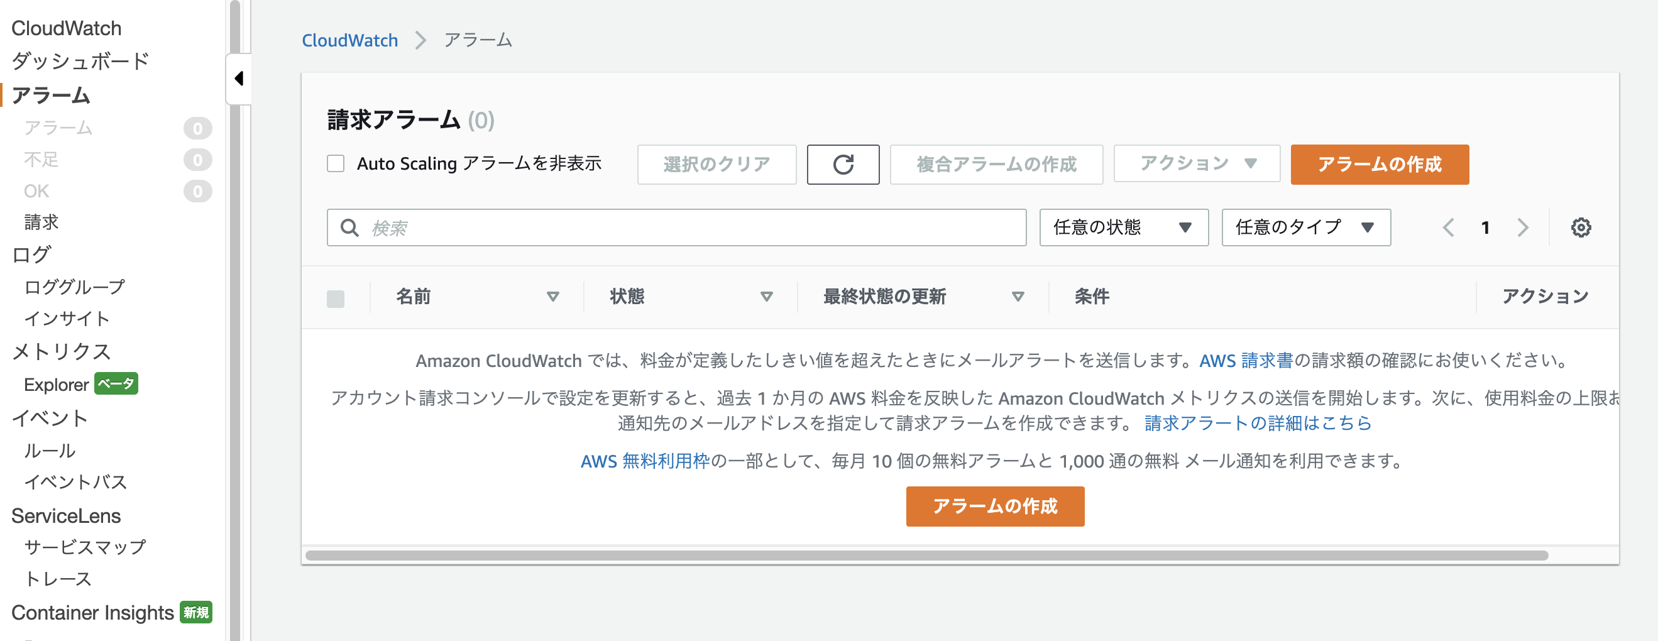Click the search magnifier icon in the search bar
This screenshot has height=641, width=1658.
[x=349, y=227]
